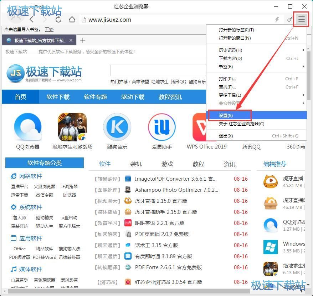Choose 打印(P)... in the menu
Screen dimensions: 313x296
(x=257, y=79)
